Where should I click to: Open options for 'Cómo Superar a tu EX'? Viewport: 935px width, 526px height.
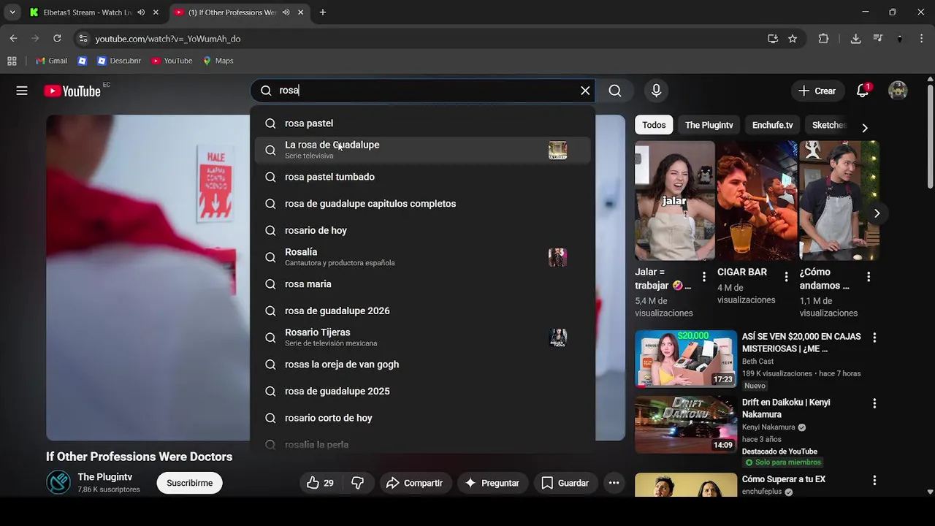(x=874, y=481)
